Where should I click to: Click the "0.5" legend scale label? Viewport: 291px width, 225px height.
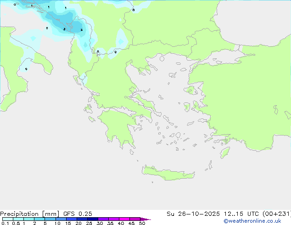coord(16,223)
